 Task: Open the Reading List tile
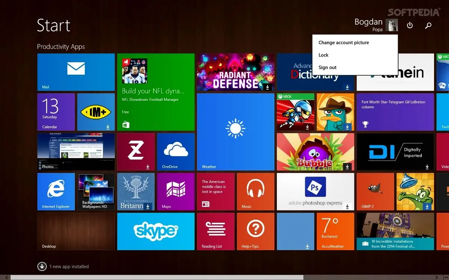tap(216, 231)
